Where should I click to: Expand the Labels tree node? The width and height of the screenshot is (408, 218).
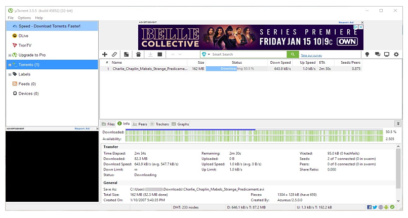point(10,74)
